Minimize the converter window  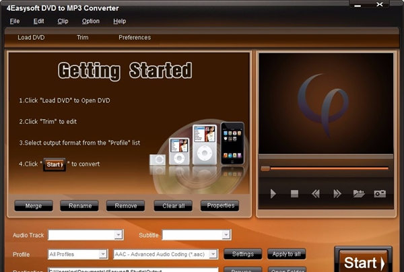[x=358, y=5]
